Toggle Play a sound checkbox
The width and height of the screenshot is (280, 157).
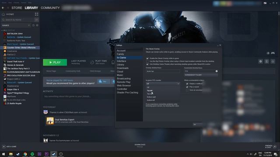(x=187, y=87)
